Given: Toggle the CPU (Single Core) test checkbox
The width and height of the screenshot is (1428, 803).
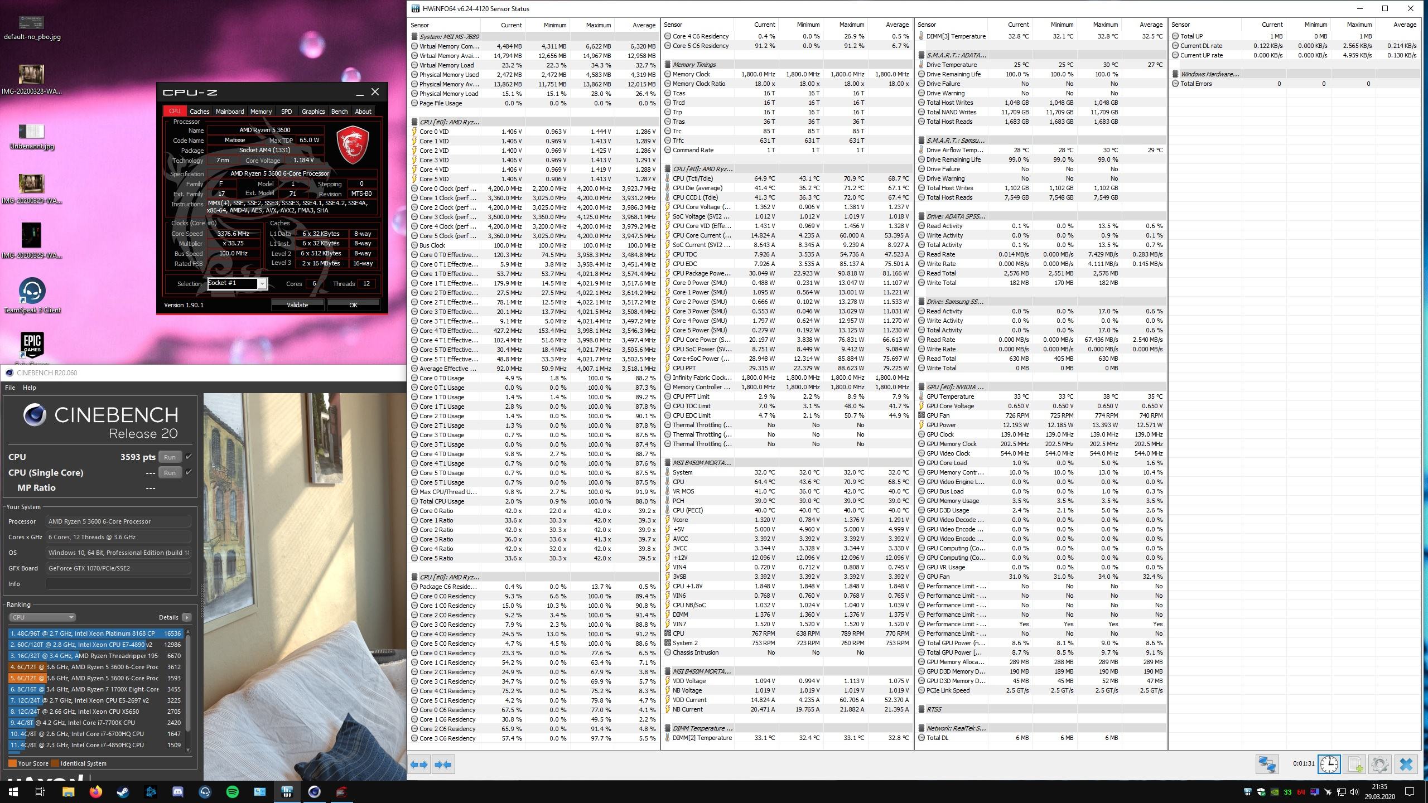Looking at the screenshot, I should [x=189, y=472].
